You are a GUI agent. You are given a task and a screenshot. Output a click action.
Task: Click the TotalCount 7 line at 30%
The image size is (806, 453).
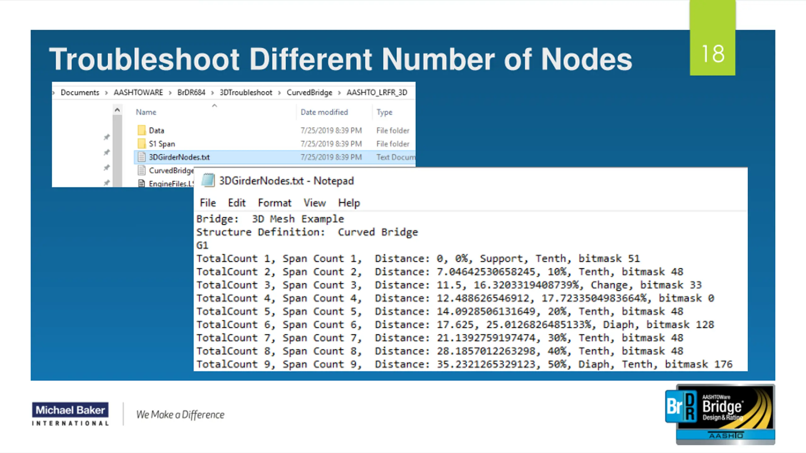[440, 338]
